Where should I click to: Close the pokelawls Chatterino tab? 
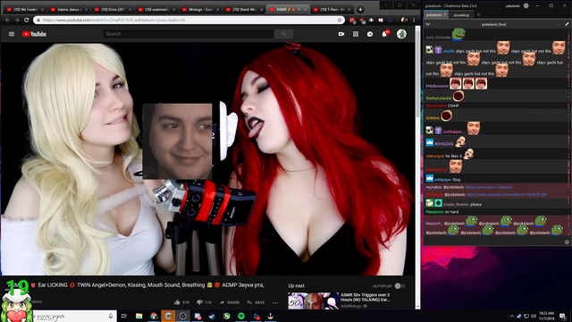click(x=445, y=15)
